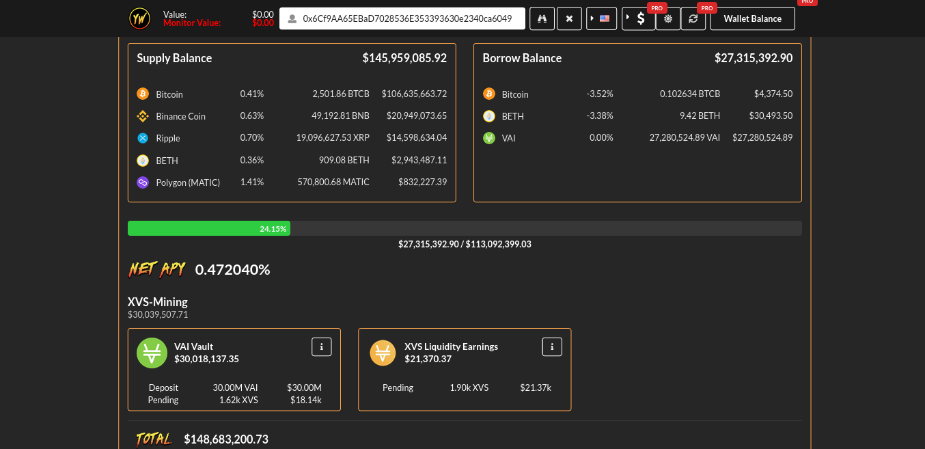Click the VAI Vault green logo

point(152,353)
